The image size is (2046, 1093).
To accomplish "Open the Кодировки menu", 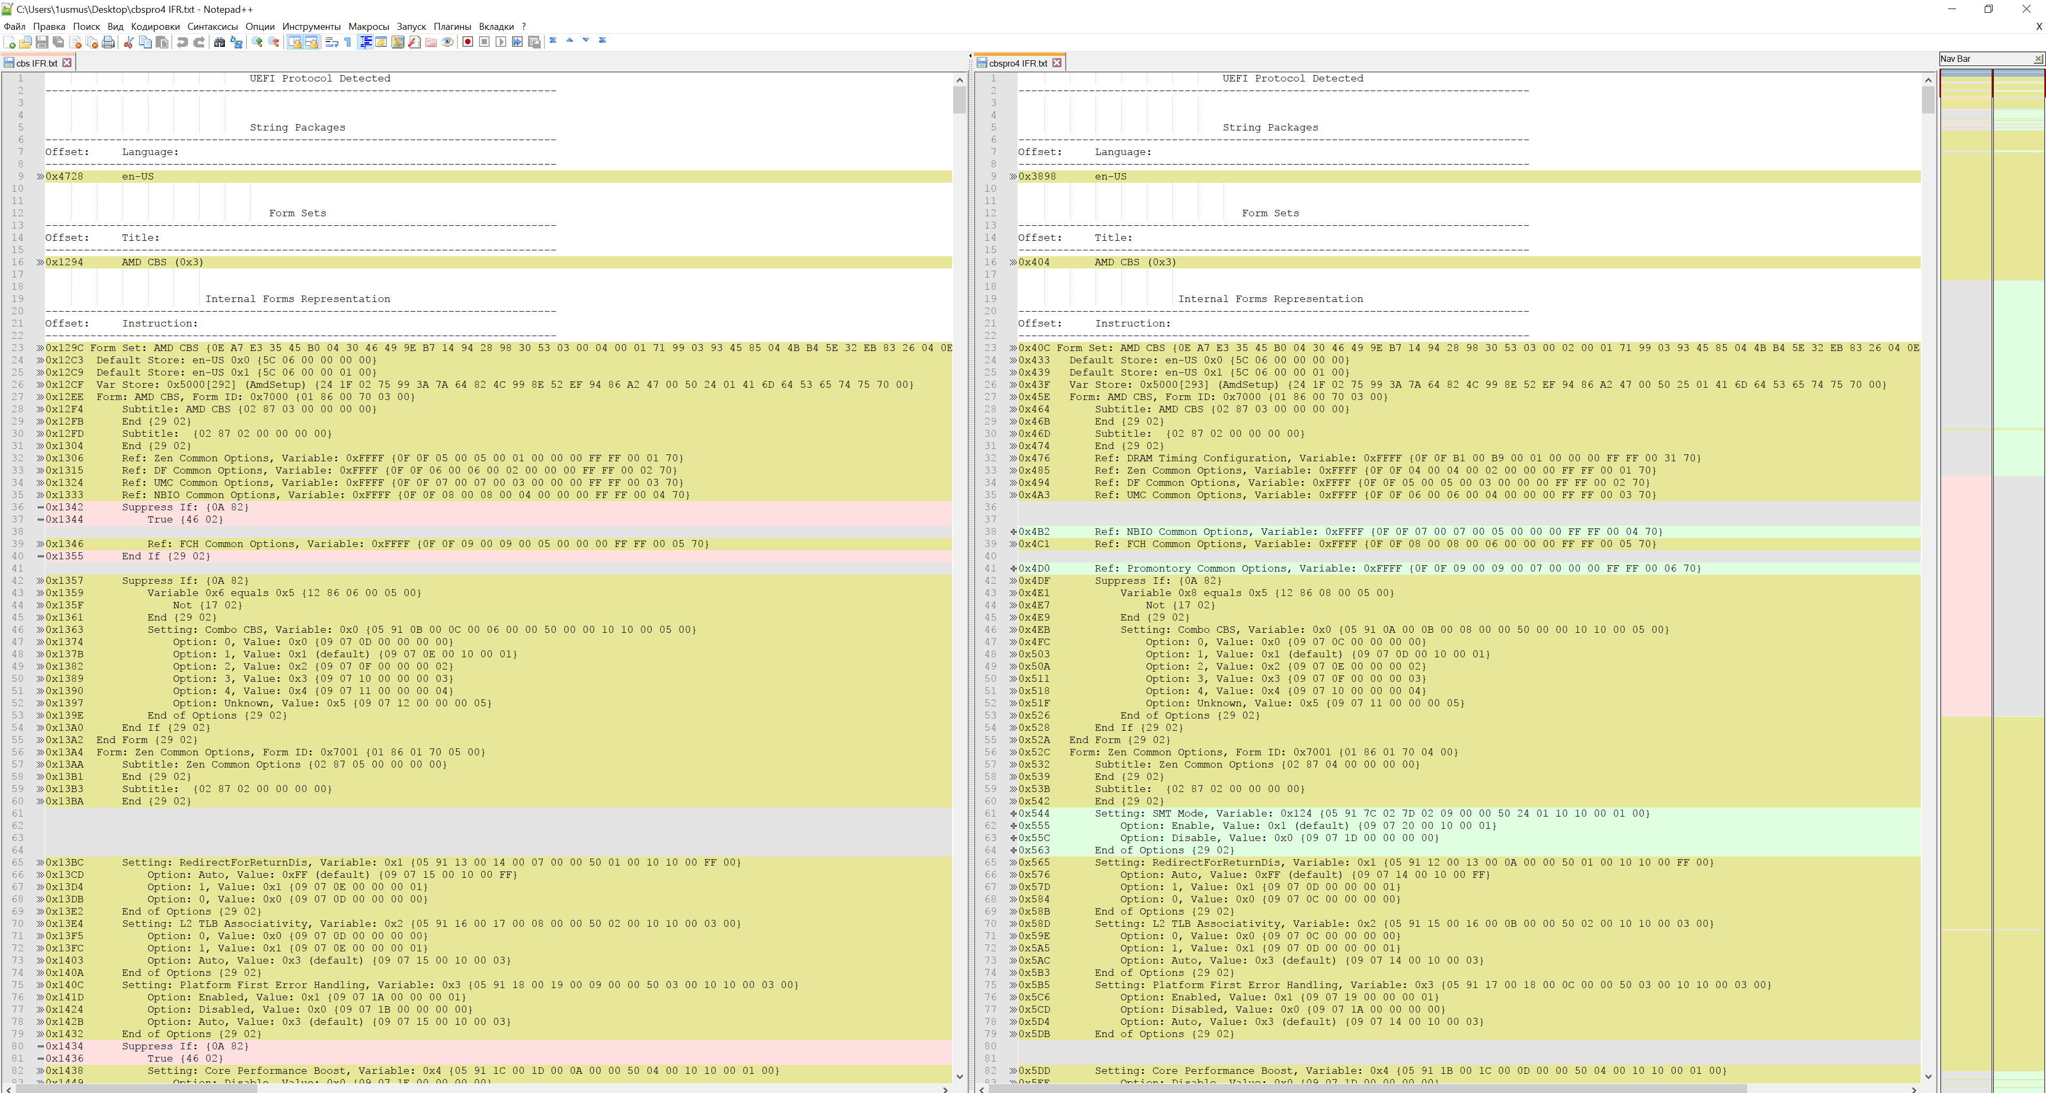I will pyautogui.click(x=155, y=26).
